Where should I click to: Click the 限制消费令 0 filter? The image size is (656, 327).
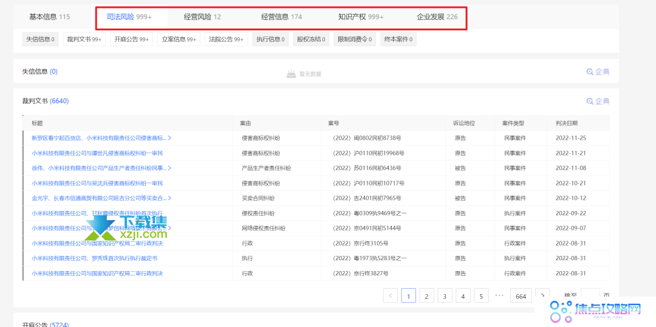[x=354, y=40]
